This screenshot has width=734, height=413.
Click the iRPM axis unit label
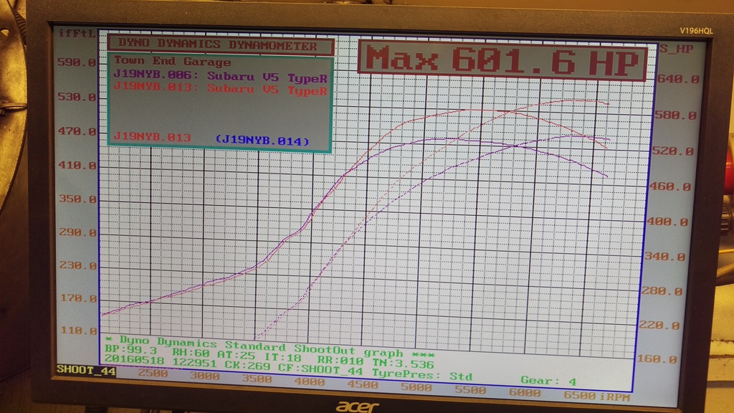[x=614, y=397]
